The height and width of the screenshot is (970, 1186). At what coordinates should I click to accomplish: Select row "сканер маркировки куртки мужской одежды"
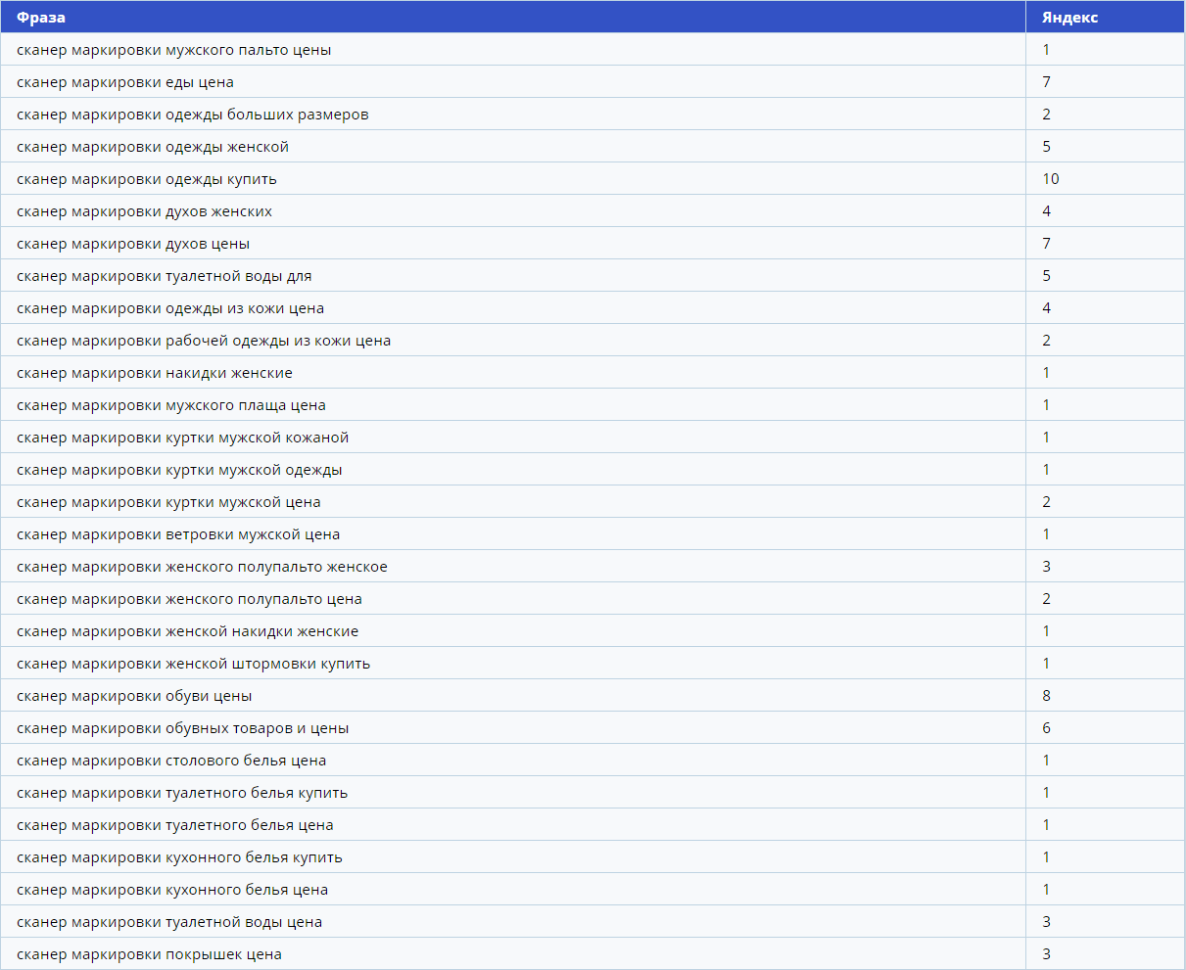coord(593,470)
